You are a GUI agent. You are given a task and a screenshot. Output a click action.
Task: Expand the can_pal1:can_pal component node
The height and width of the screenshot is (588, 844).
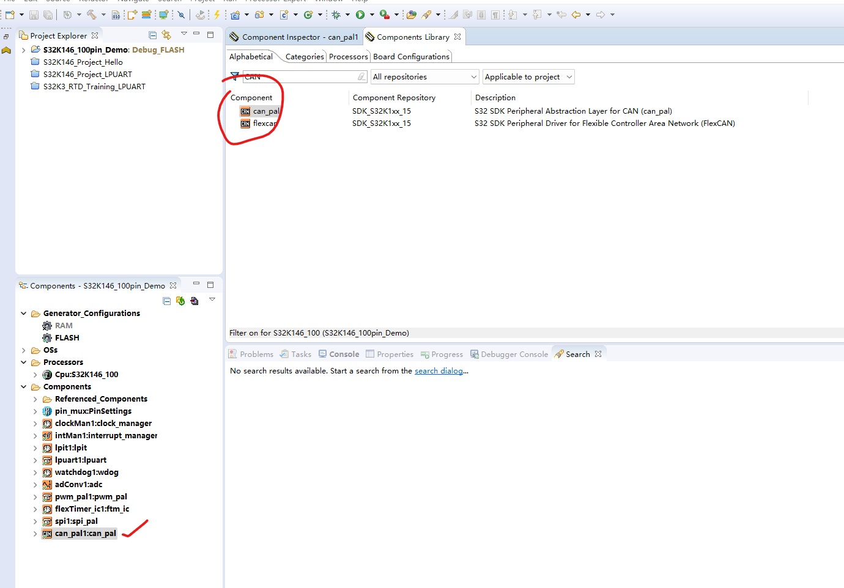(x=35, y=533)
